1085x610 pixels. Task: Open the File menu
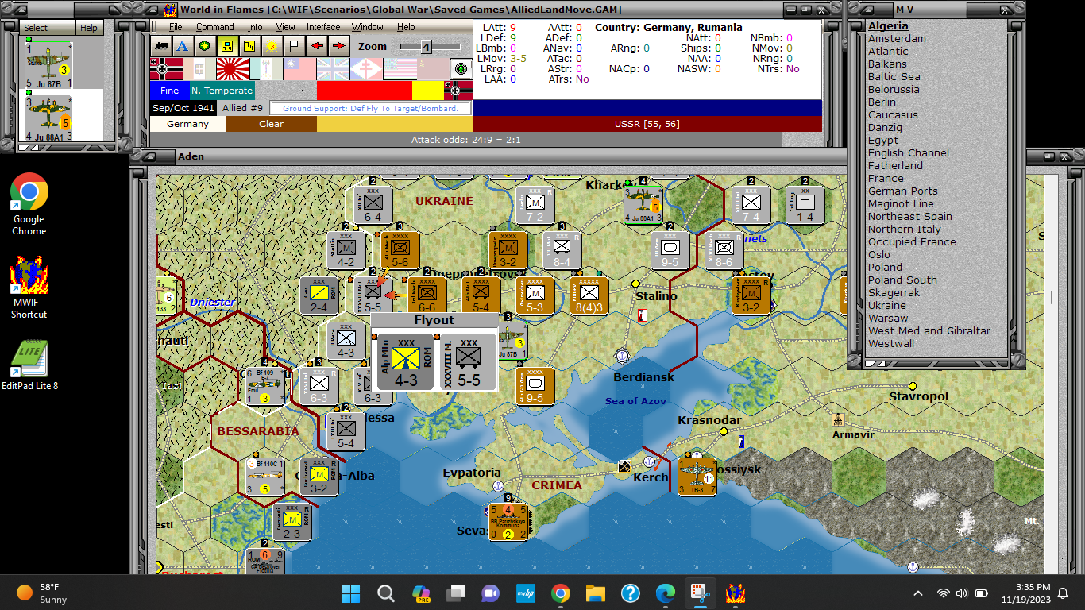[176, 27]
